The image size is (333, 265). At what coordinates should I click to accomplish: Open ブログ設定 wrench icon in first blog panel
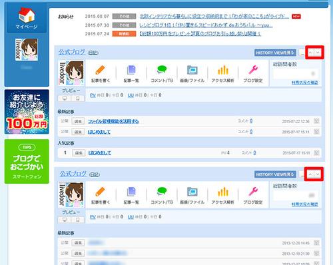point(253,70)
